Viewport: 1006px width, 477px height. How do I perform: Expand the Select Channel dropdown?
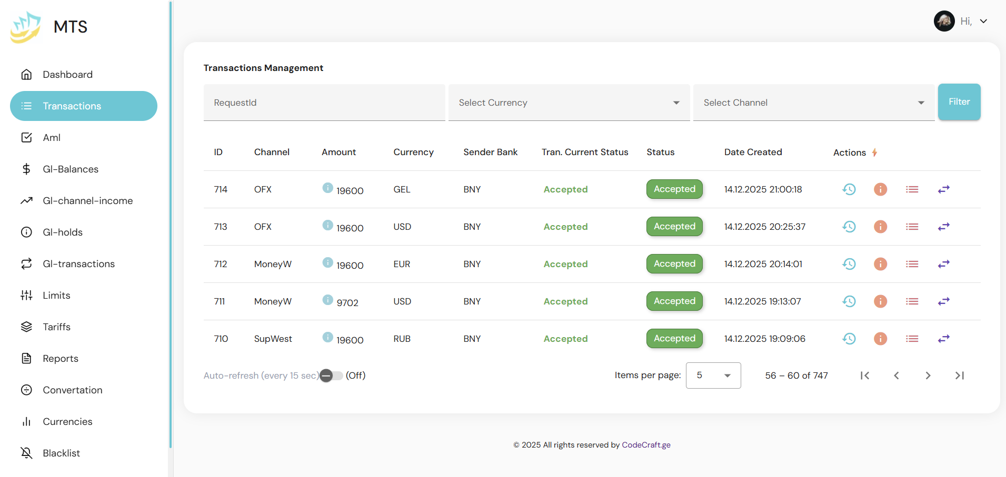tap(813, 103)
